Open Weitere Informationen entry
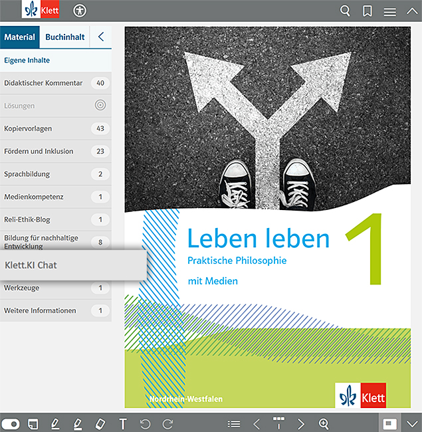The height and width of the screenshot is (432, 422). pyautogui.click(x=56, y=310)
